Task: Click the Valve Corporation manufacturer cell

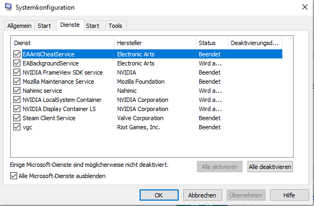Action: click(x=140, y=118)
